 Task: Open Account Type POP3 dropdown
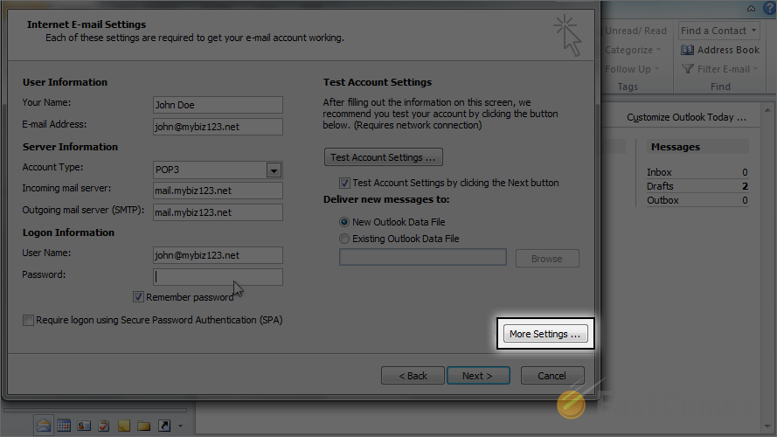[274, 170]
